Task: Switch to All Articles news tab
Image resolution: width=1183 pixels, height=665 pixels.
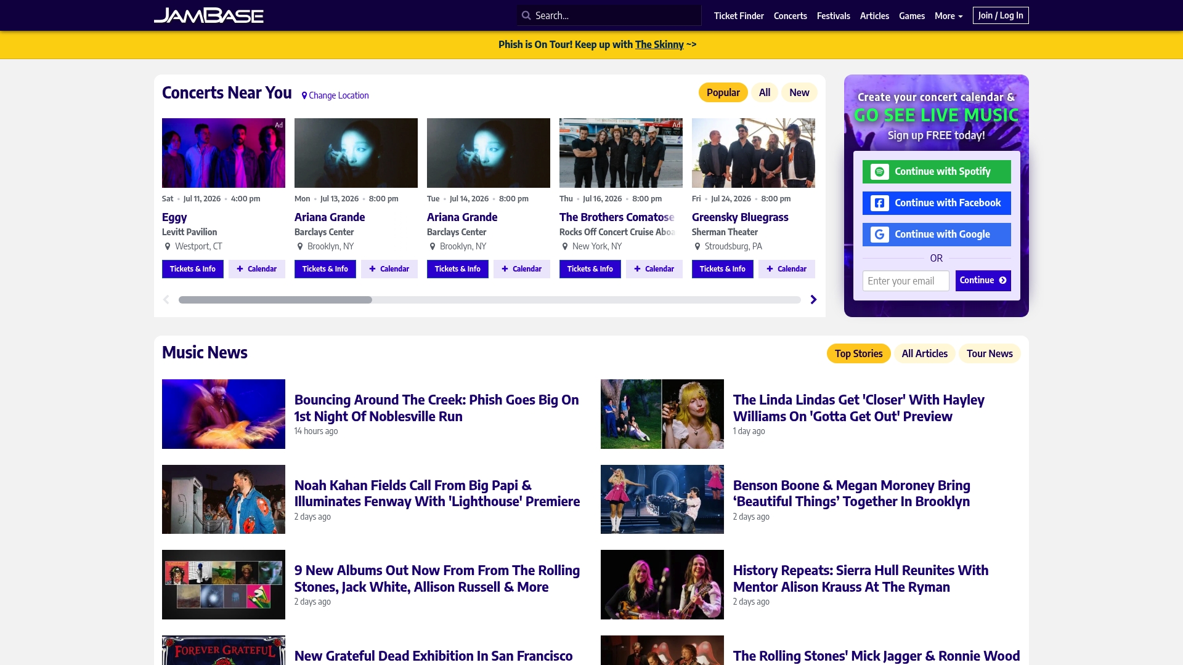Action: 924,353
